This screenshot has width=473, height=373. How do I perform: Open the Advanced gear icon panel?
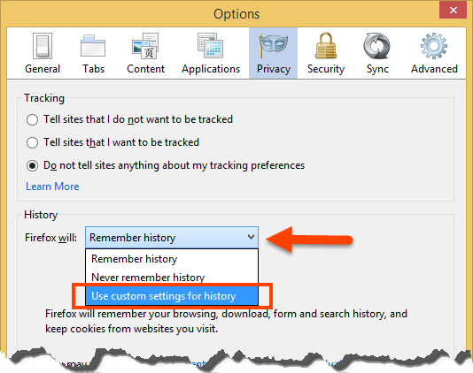pyautogui.click(x=434, y=53)
